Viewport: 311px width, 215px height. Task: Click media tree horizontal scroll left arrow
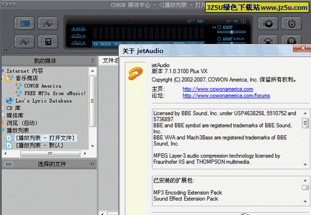pyautogui.click(x=5, y=153)
